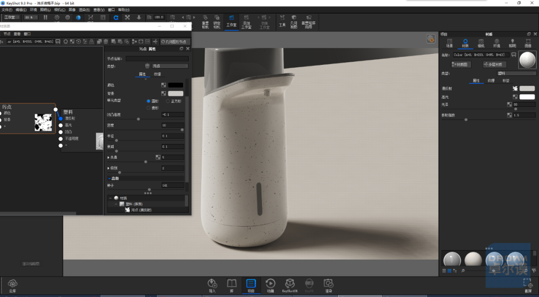Open the 导入 (Import) icon in bottom toolbar
This screenshot has height=297, width=539.
212,286
